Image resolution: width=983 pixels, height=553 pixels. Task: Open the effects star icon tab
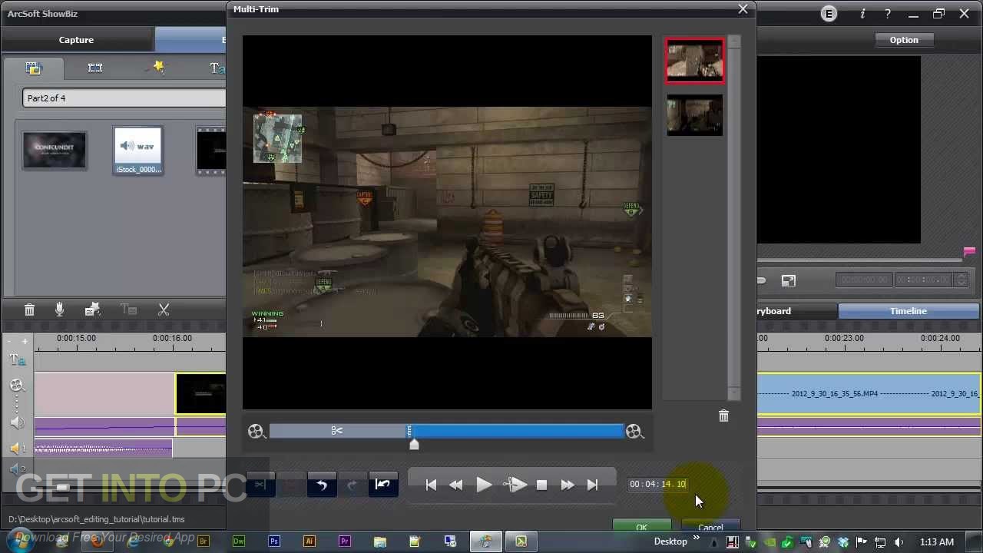coord(157,68)
